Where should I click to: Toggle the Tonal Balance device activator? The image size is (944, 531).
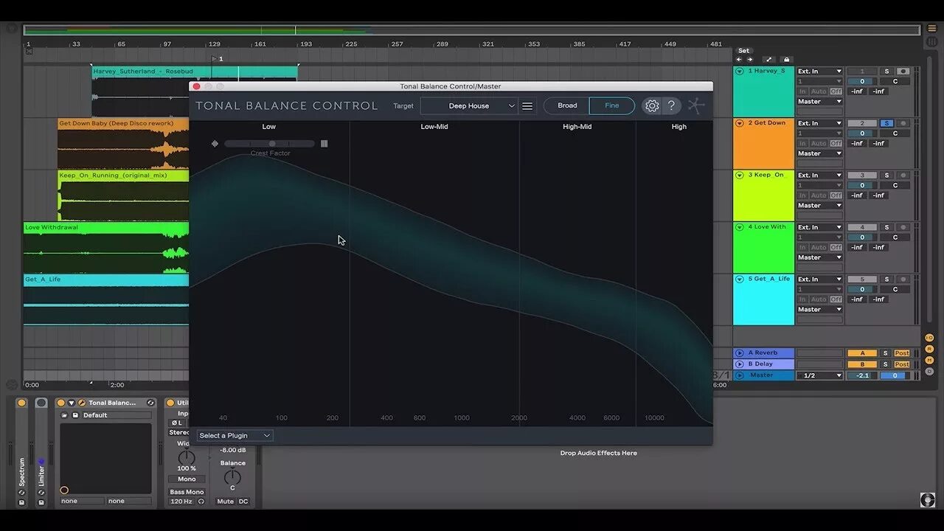(61, 403)
